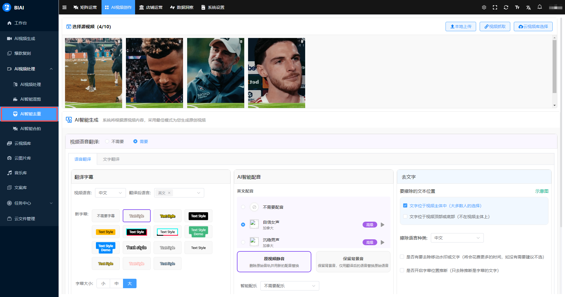Image resolution: width=565 pixels, height=297 pixels.
Task: Enable 是否有要去除移动水印或文字 checkbox
Action: [402, 257]
